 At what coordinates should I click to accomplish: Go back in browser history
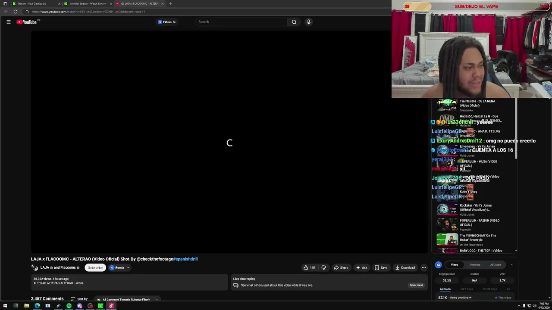pyautogui.click(x=6, y=12)
